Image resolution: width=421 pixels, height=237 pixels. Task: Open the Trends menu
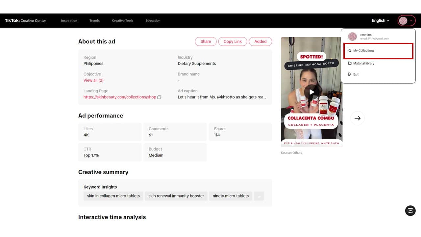(94, 20)
